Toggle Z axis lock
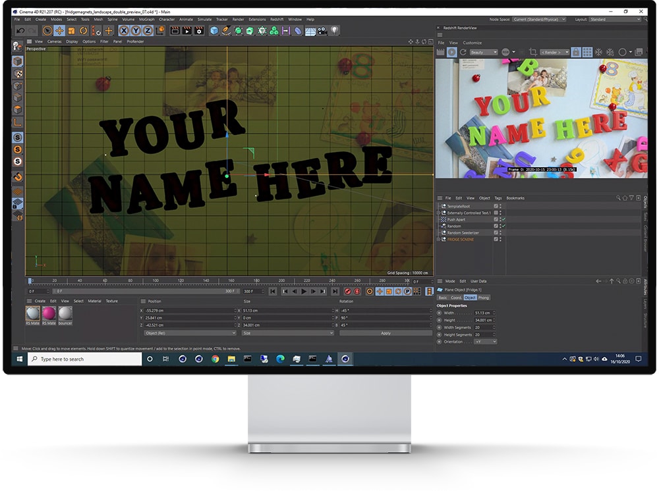659x491 pixels. click(148, 31)
